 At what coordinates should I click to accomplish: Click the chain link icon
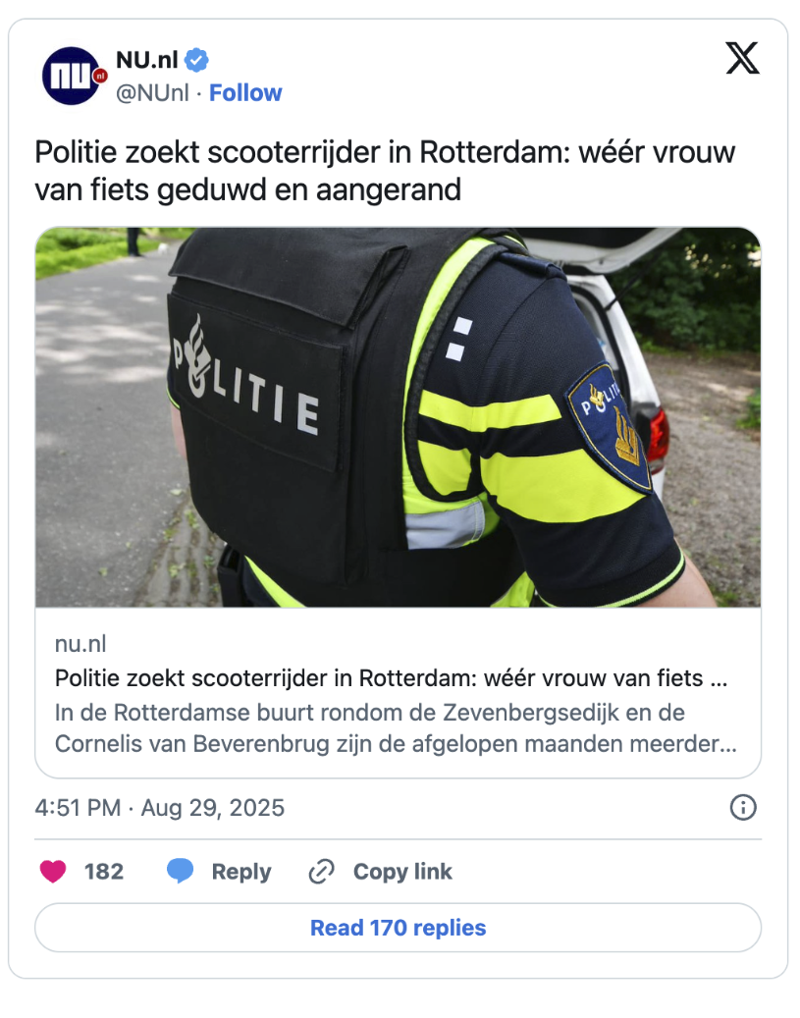321,872
